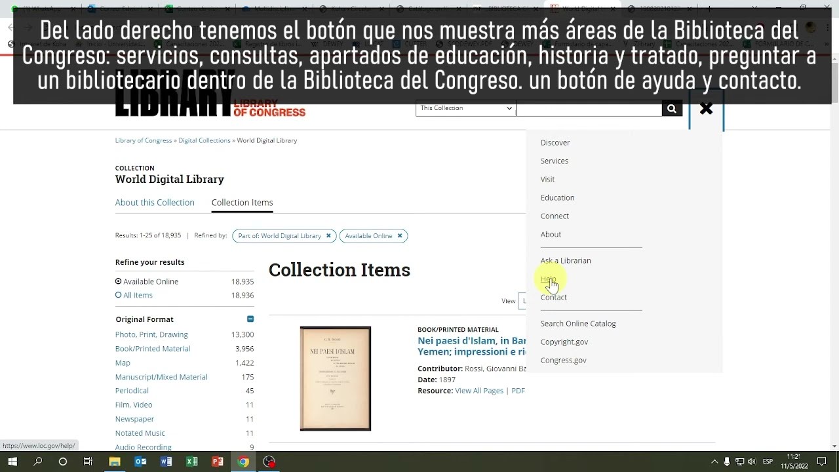839x472 pixels.
Task: Switch to Chrome in taskbar
Action: click(243, 462)
